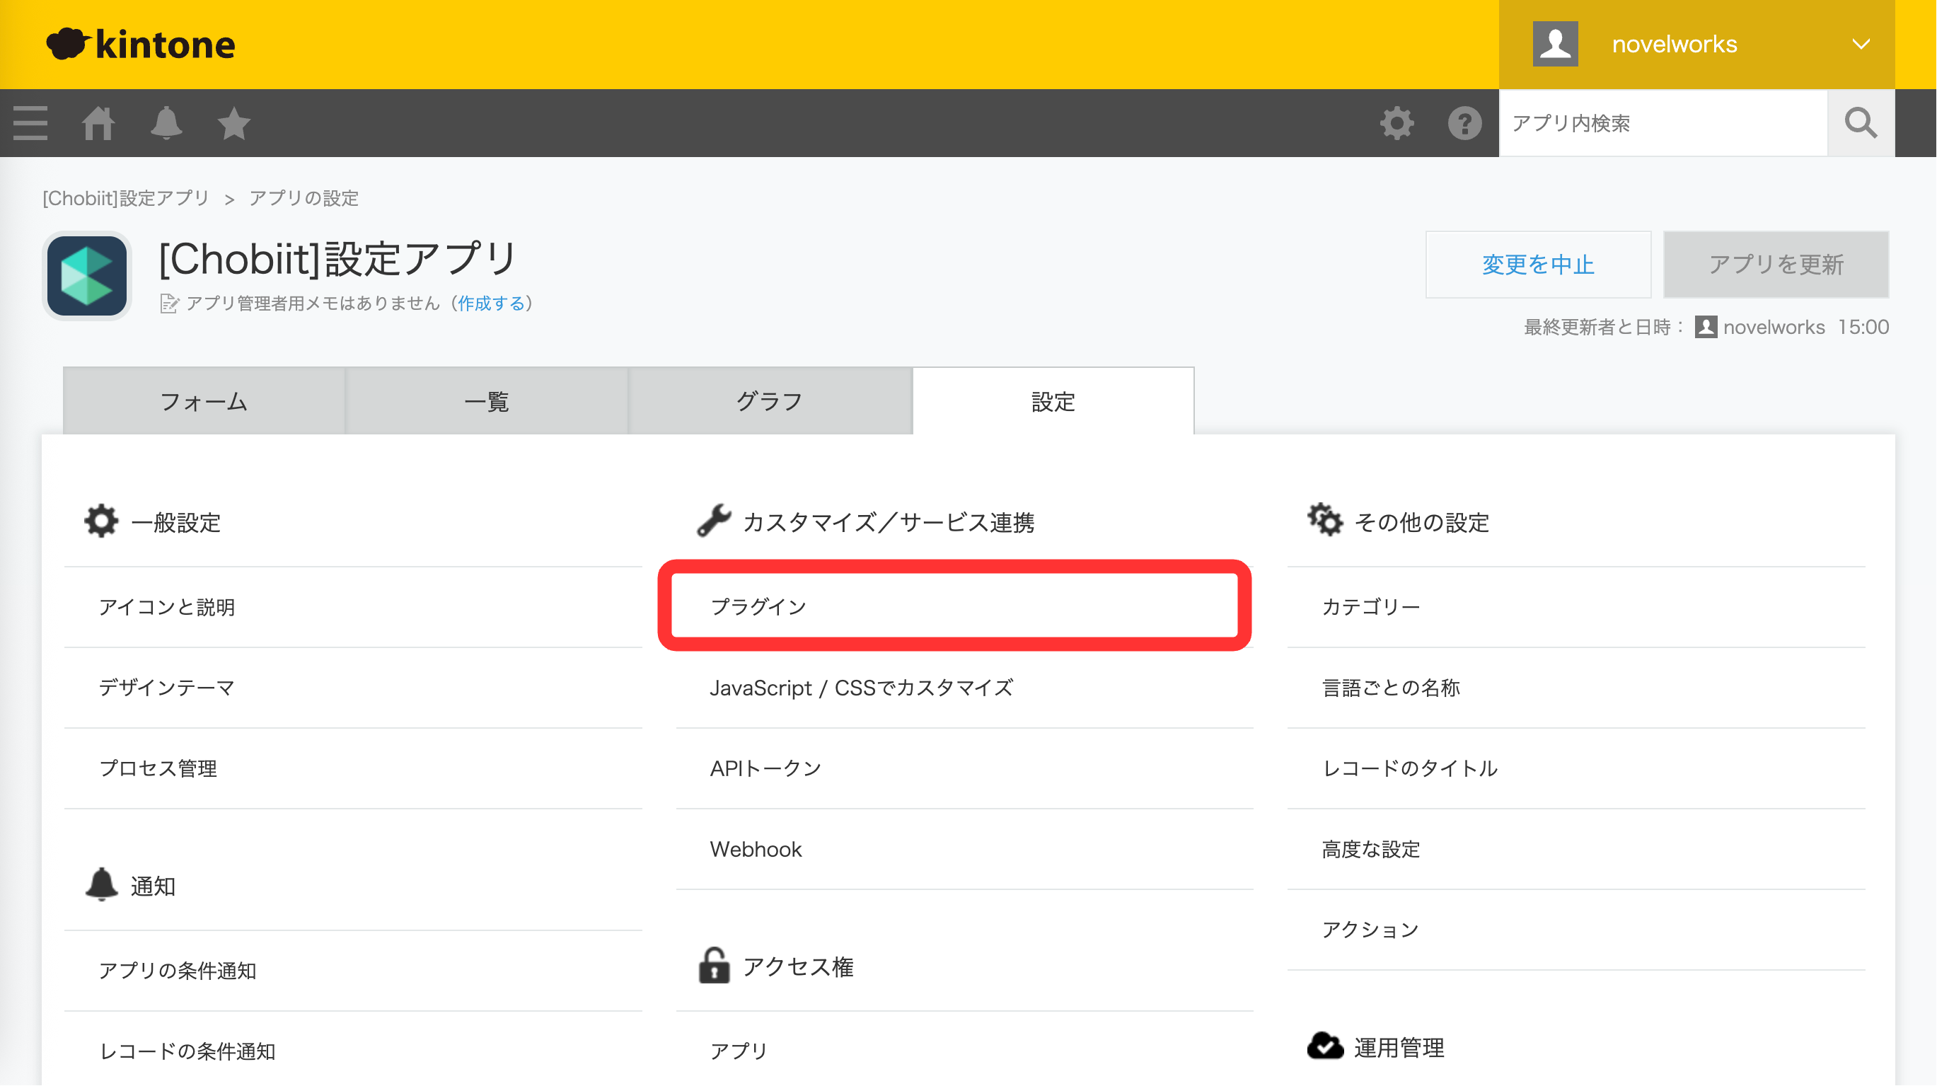
Task: Switch to the フォーム tab
Action: (204, 402)
